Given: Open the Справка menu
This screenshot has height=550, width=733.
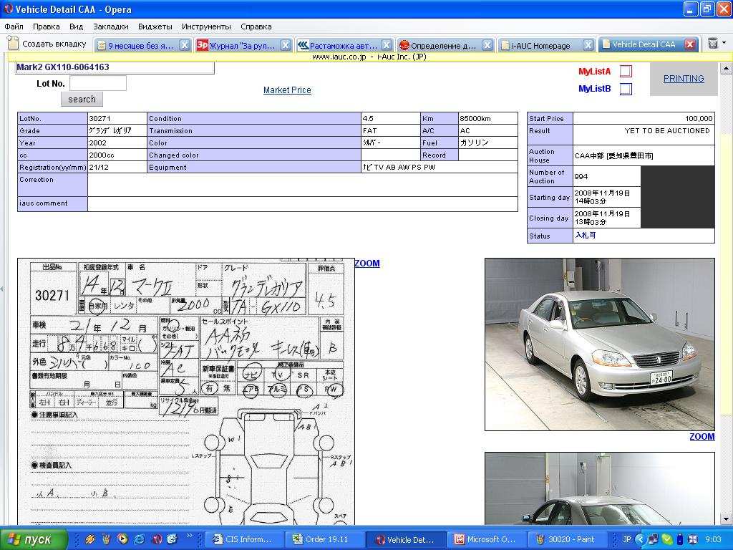Looking at the screenshot, I should pyautogui.click(x=256, y=26).
